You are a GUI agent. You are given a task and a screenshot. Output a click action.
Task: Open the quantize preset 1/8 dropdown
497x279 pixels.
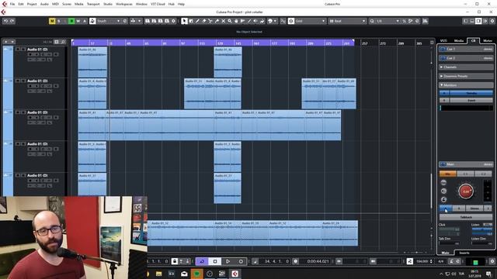pyautogui.click(x=388, y=21)
